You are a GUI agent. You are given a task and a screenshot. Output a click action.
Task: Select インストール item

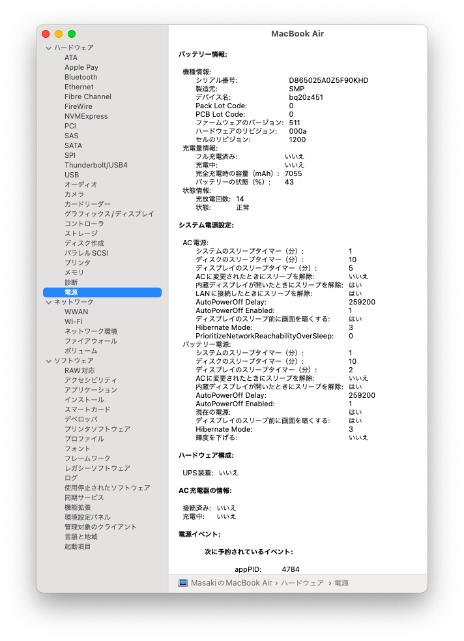[x=84, y=400]
